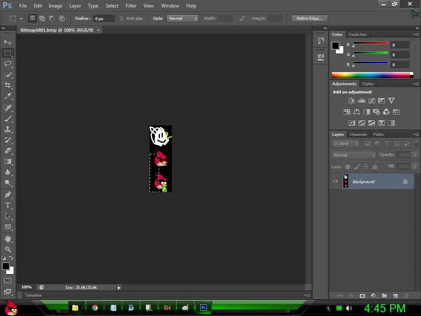Select the Move tool
The image size is (421, 316).
click(8, 42)
